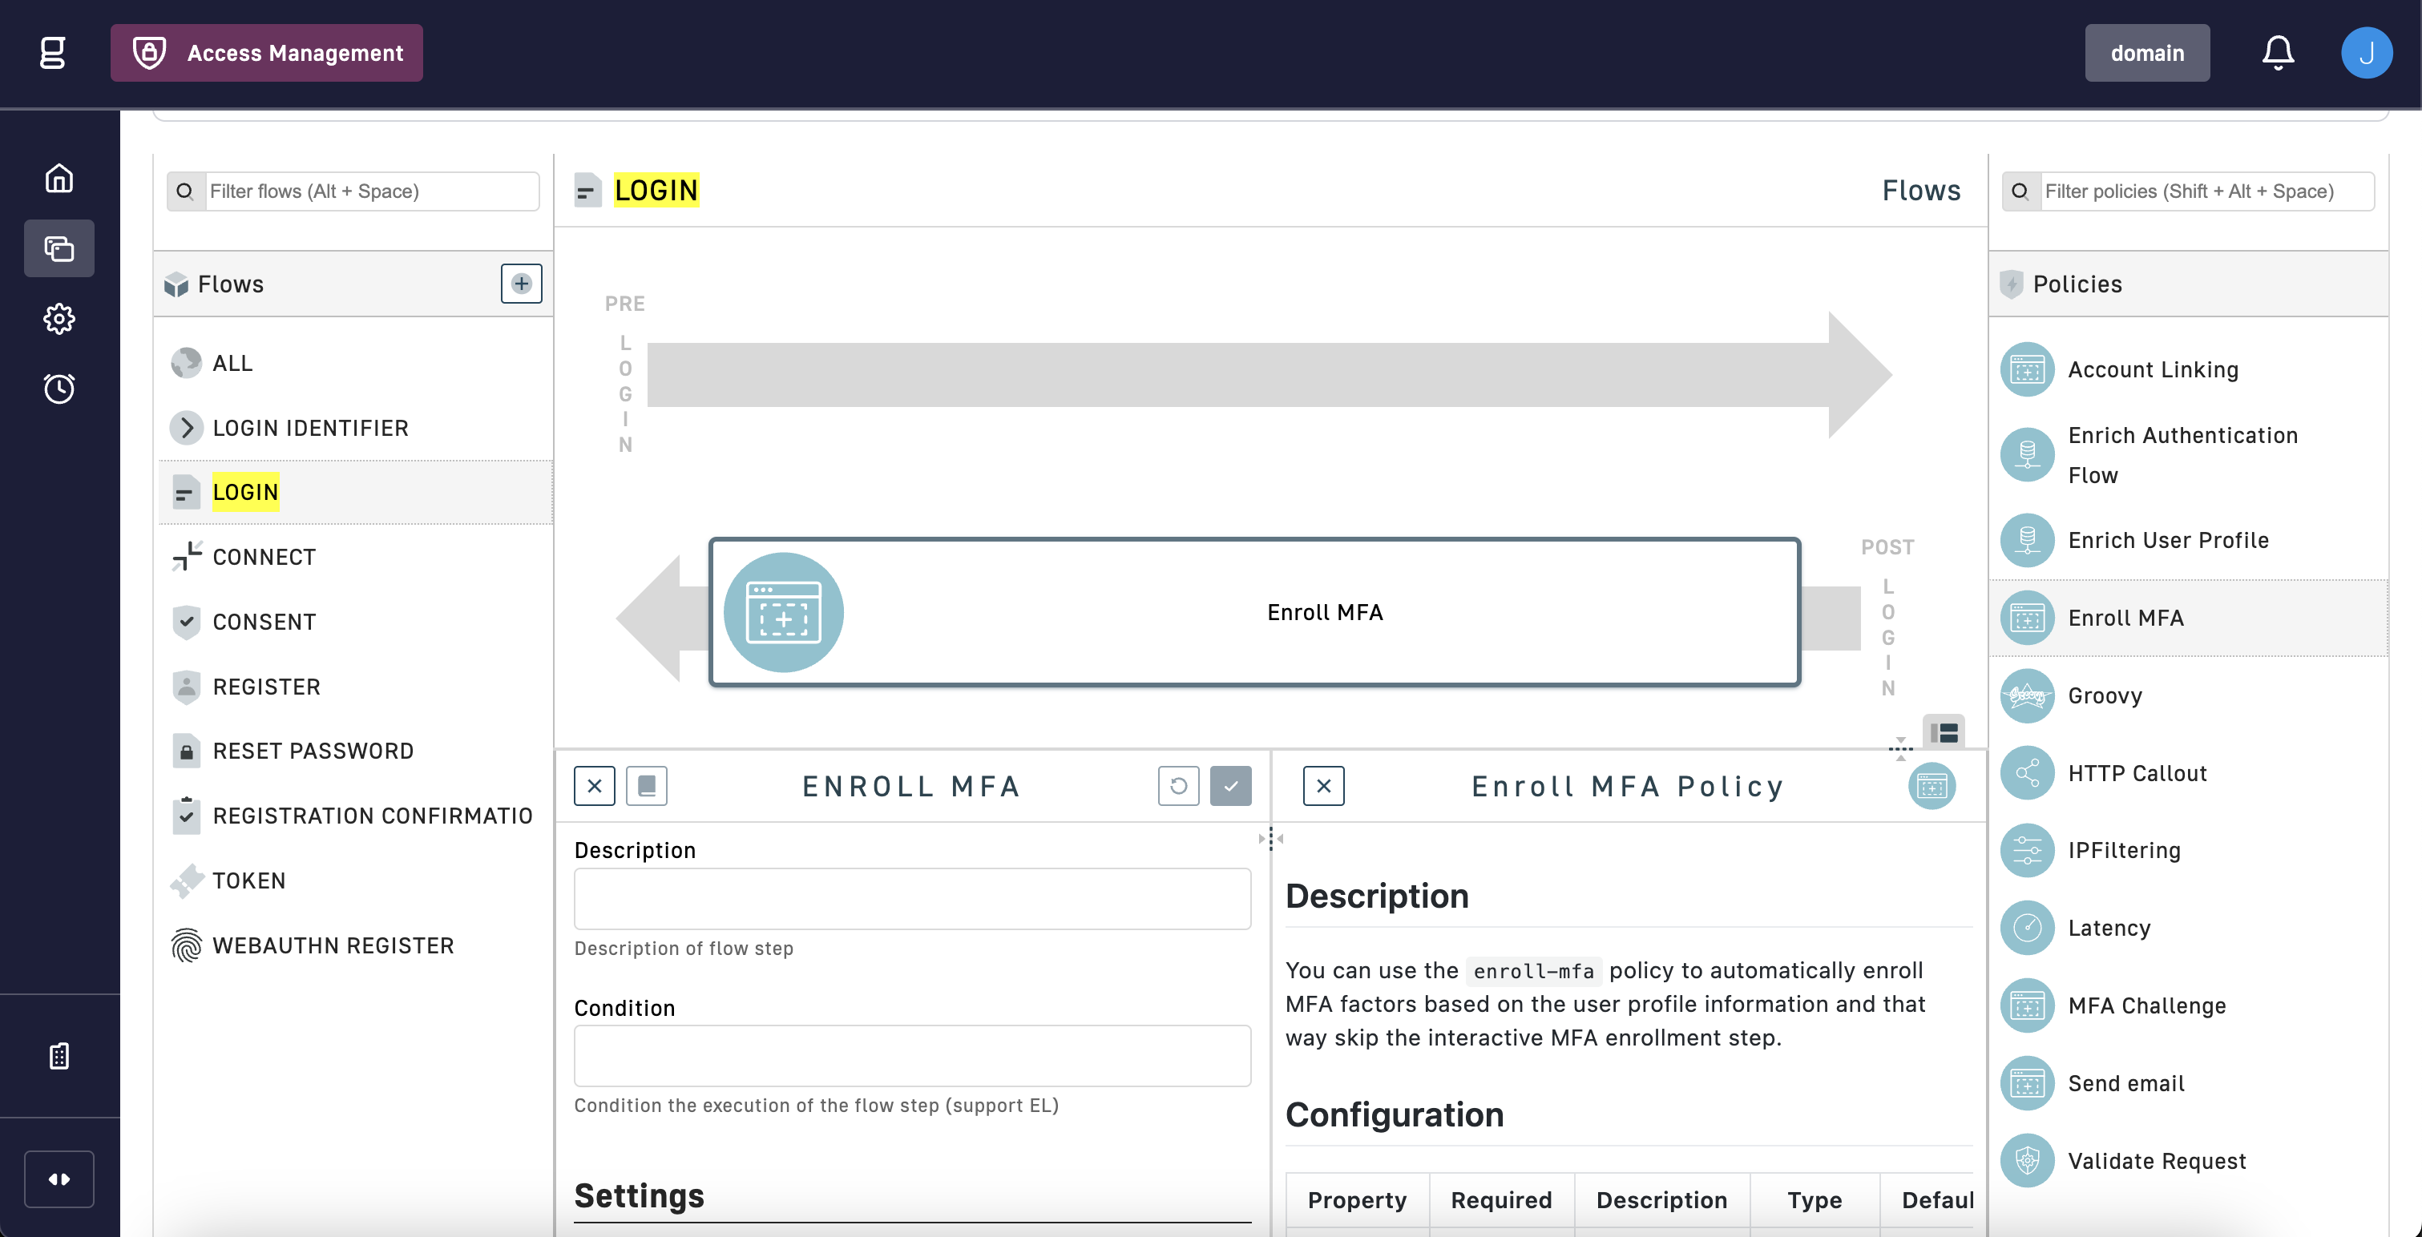Open documentation icon in ENROLL MFA header
This screenshot has height=1237, width=2422.
point(647,786)
